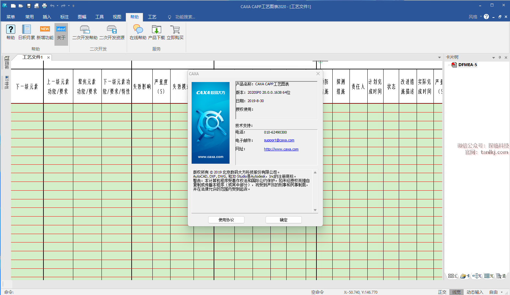
Task: Click the 日积月累 notebook icon
Action: pyautogui.click(x=26, y=29)
